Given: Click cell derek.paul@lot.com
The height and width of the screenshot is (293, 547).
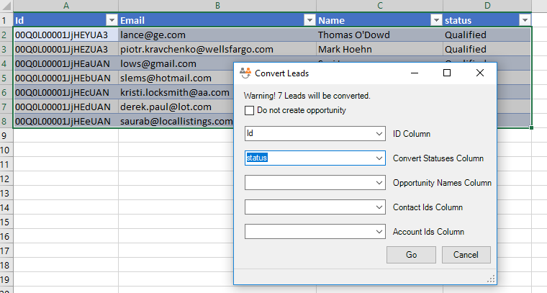Looking at the screenshot, I should [176, 107].
